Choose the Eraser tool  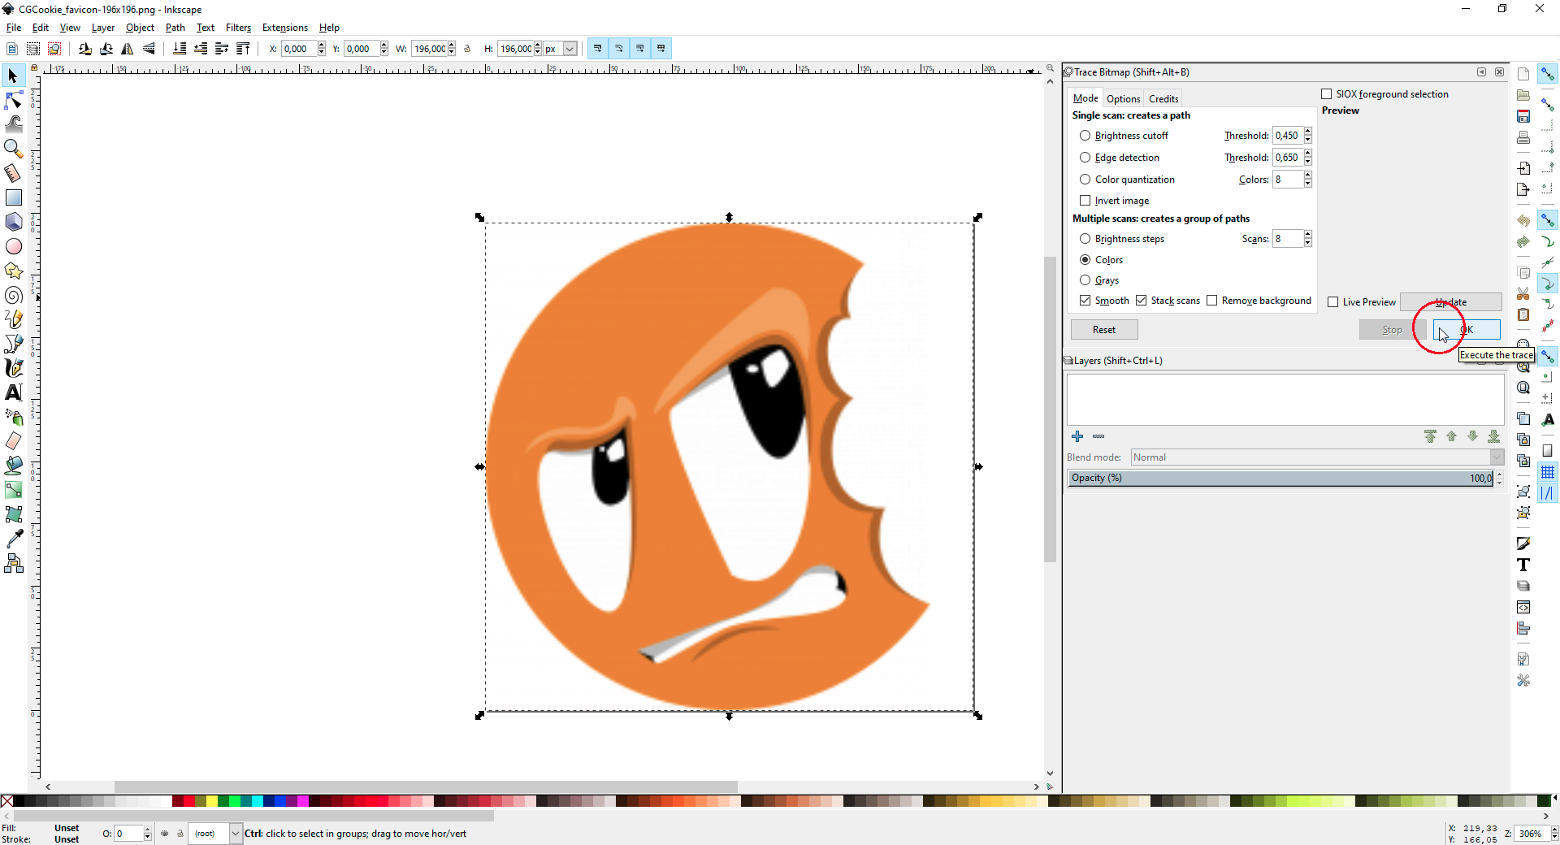tap(13, 441)
